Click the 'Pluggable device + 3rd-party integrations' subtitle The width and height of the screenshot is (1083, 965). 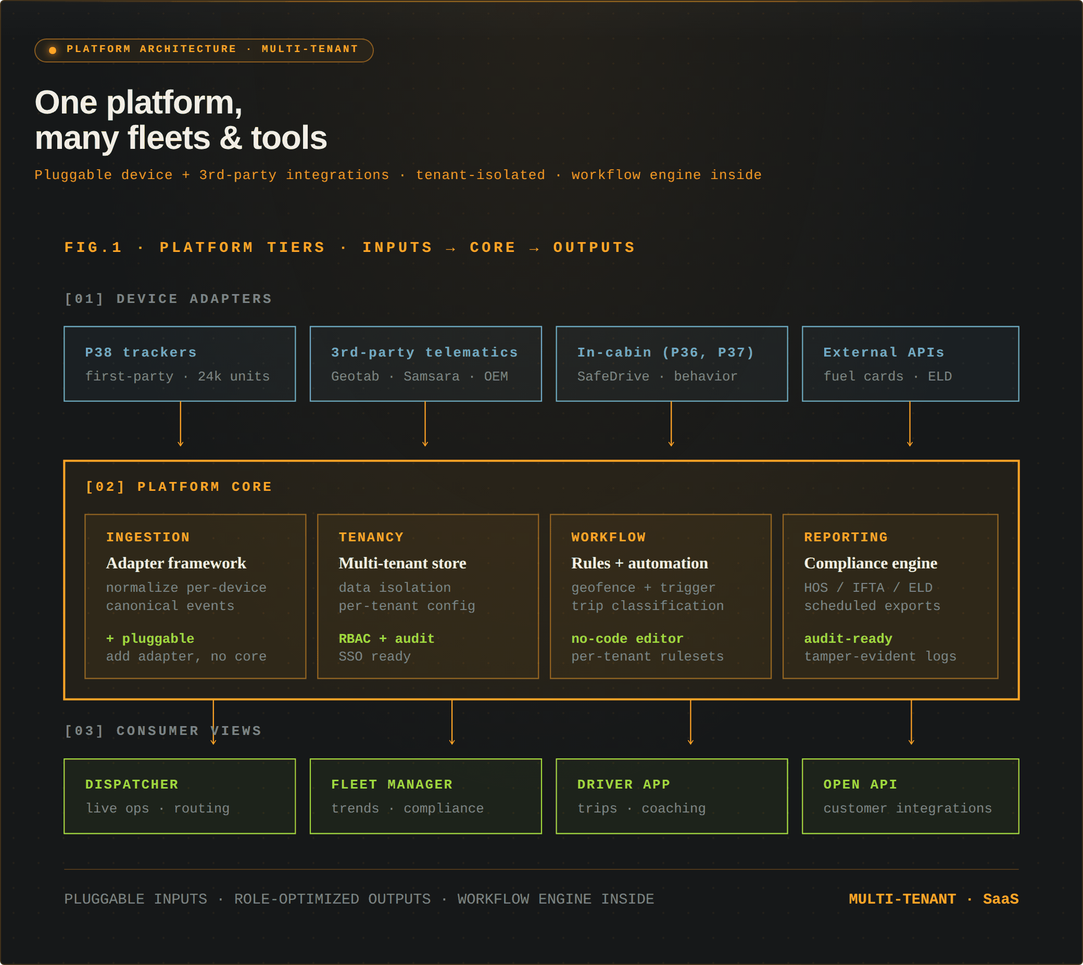tap(398, 175)
